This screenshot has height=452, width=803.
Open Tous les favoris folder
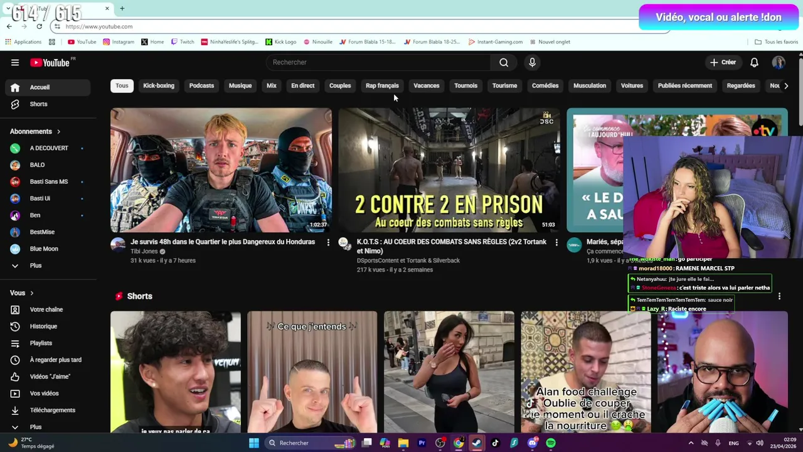coord(776,42)
